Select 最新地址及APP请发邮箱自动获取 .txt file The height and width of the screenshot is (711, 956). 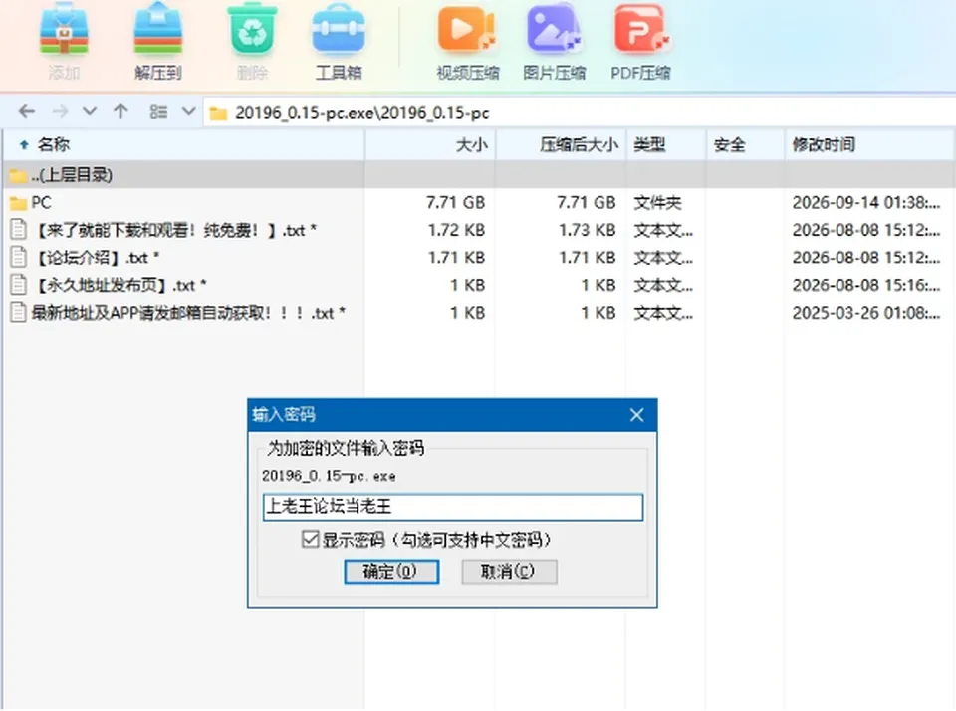click(478, 313)
